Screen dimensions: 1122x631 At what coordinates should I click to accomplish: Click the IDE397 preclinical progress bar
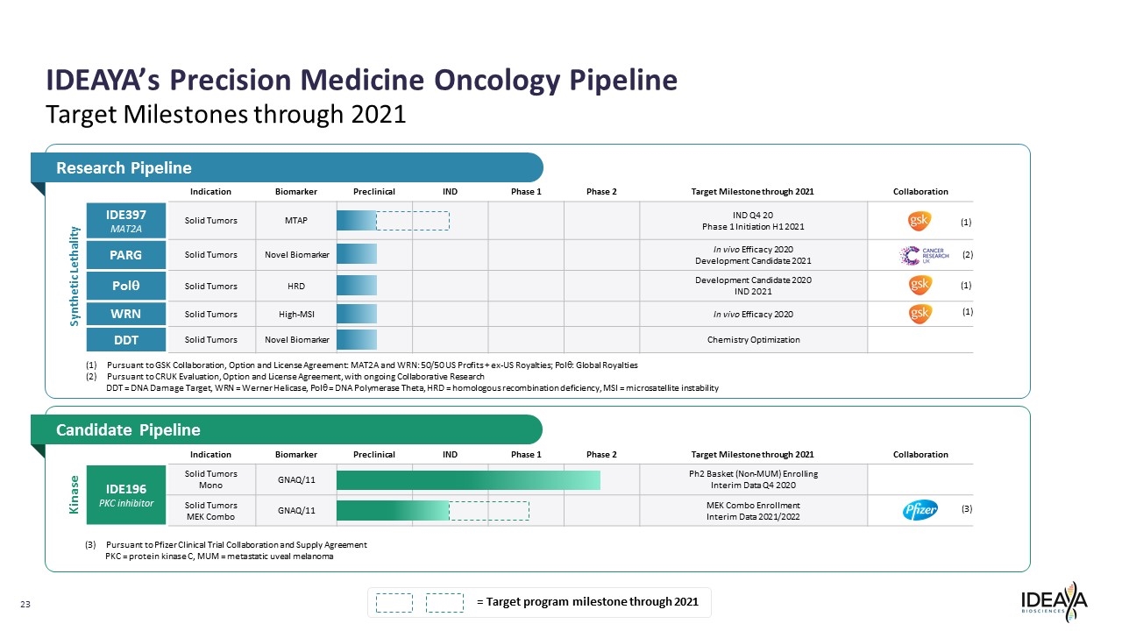point(357,221)
